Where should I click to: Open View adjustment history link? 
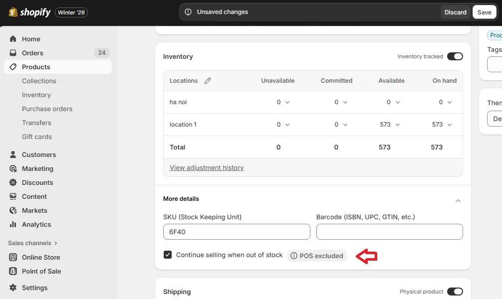click(x=207, y=167)
